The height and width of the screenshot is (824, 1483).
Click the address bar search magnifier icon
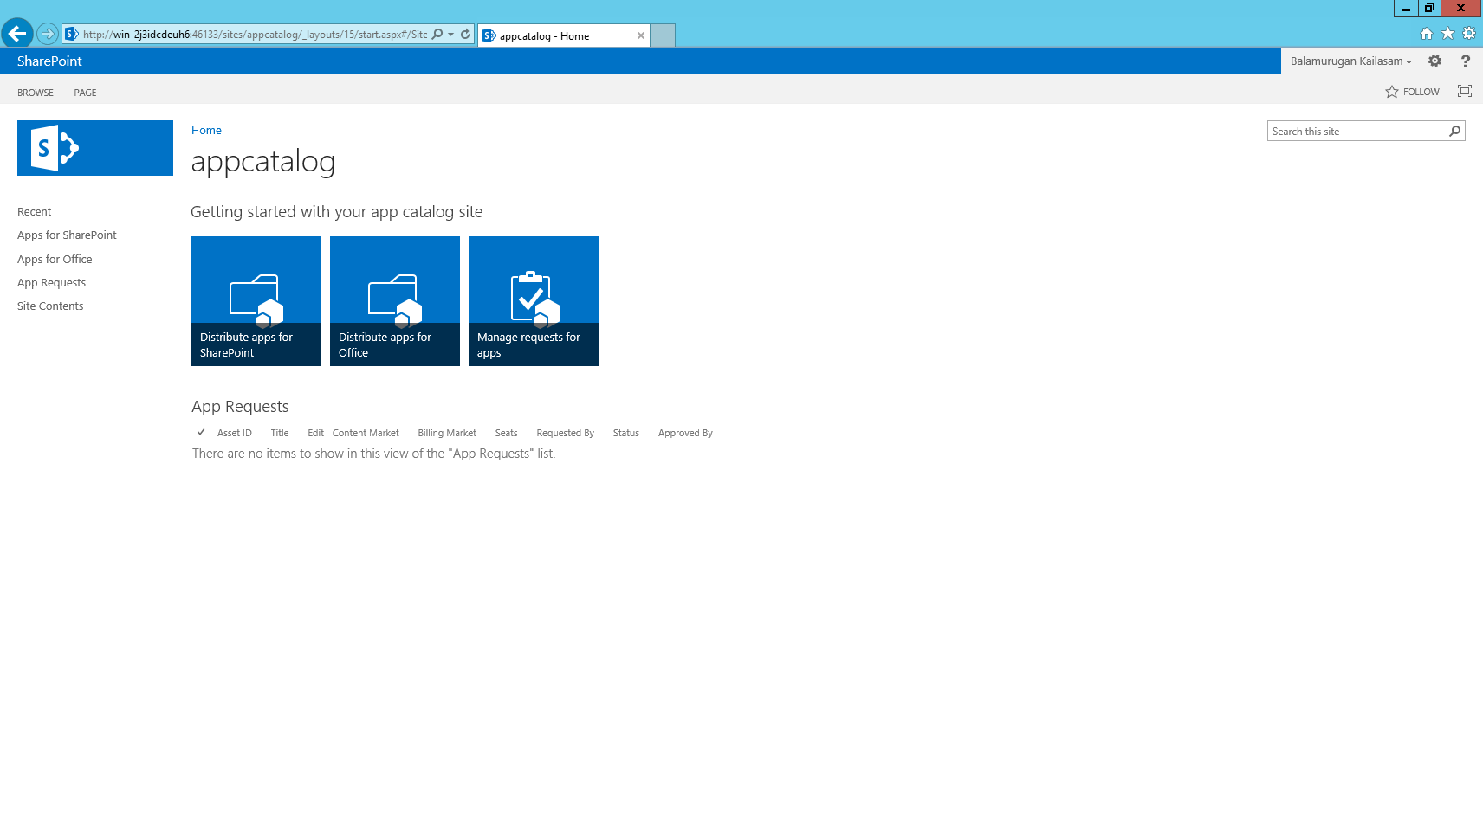(x=437, y=34)
